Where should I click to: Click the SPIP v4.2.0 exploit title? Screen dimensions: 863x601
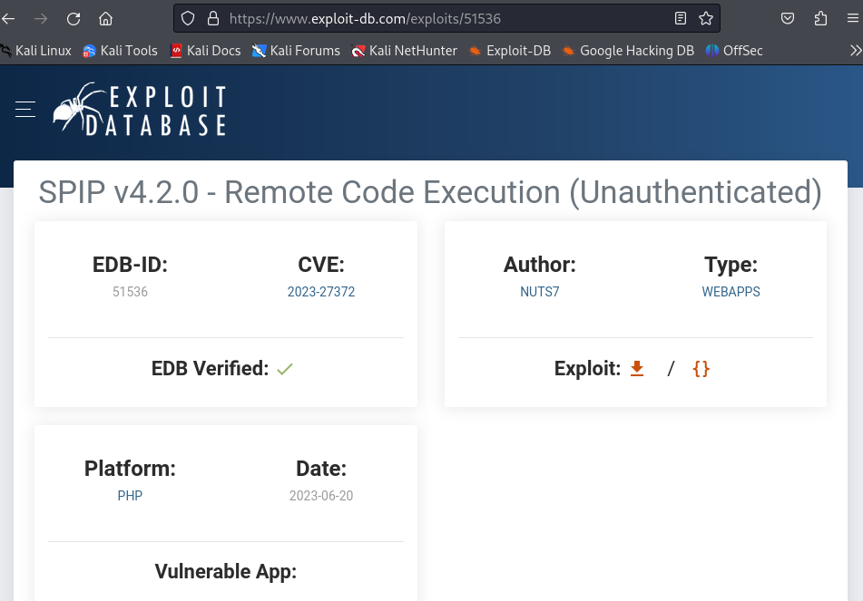[x=430, y=192]
